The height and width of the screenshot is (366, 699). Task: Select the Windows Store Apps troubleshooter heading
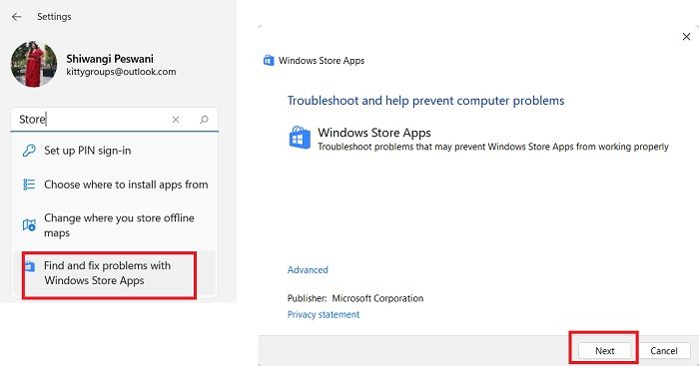point(374,133)
